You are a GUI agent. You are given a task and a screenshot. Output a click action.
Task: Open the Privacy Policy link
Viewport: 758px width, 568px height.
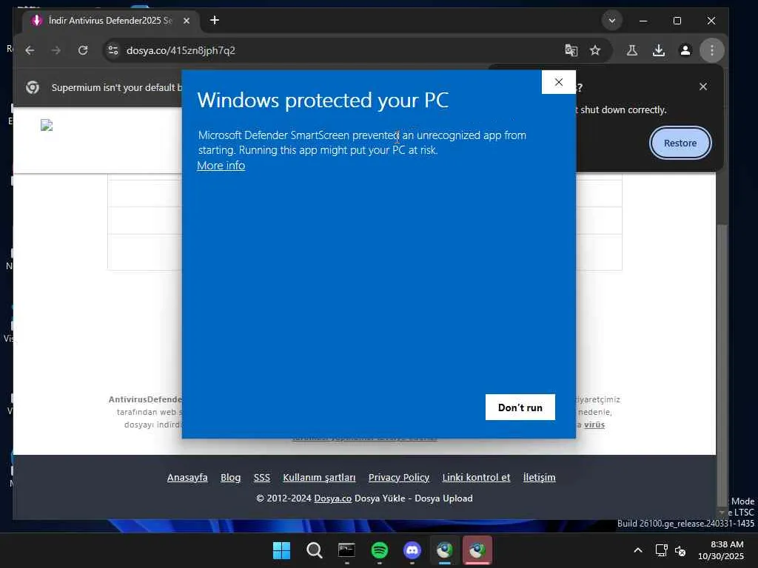tap(399, 477)
